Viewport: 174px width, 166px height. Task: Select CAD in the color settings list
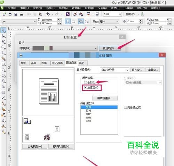pos(99,121)
